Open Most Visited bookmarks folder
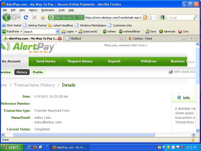This screenshot has height=151, width=201. coord(12,25)
